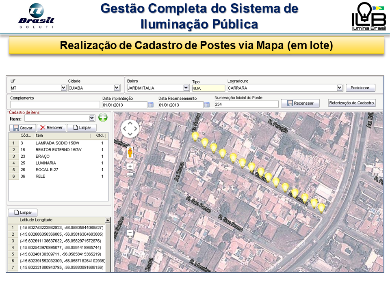Open the Logradouro dropdown showing CARRARA

pos(340,88)
